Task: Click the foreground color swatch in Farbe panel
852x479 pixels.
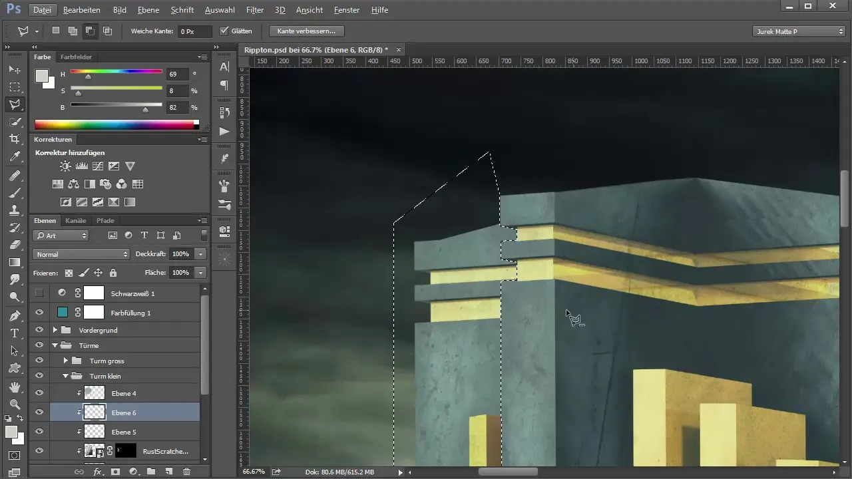Action: [41, 76]
